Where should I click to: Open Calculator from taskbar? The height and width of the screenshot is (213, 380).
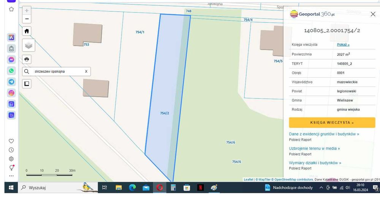click(173, 188)
